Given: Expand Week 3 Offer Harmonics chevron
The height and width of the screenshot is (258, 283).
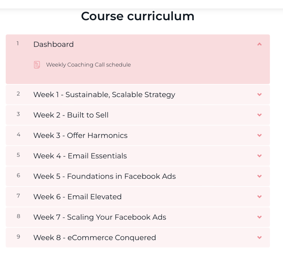Looking at the screenshot, I should click(x=259, y=135).
